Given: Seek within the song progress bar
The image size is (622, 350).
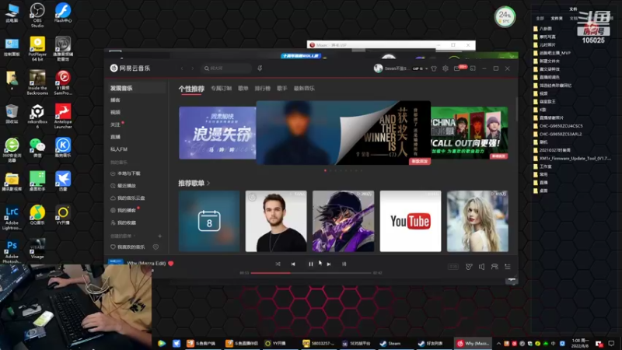Looking at the screenshot, I should (x=310, y=273).
